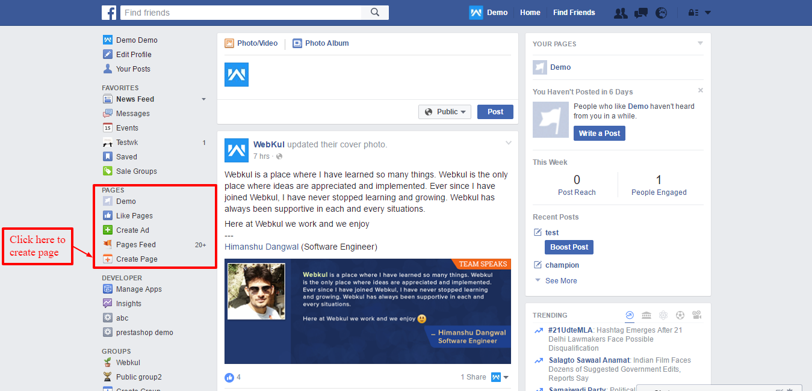Select Politics trending filter icon
812x391 pixels.
coord(646,315)
